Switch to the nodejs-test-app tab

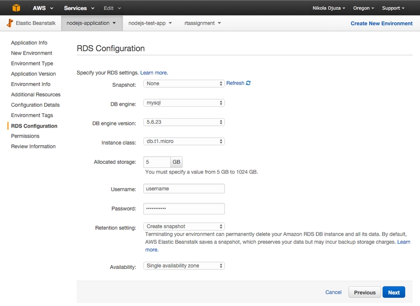[x=149, y=23]
